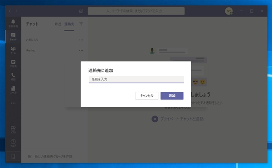Go forward with the right arrow
The height and width of the screenshot is (168, 272).
[x=17, y=11]
